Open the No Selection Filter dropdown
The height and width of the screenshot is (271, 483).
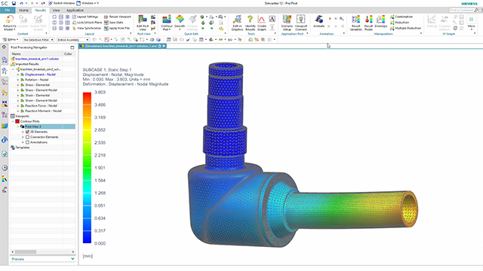tap(38, 40)
